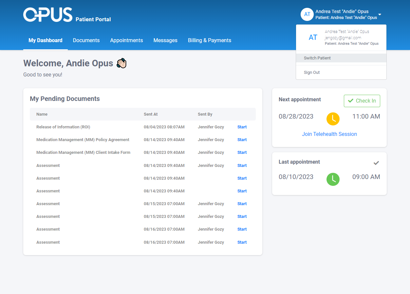Open the Messages tab
Image resolution: width=410 pixels, height=294 pixels.
165,41
